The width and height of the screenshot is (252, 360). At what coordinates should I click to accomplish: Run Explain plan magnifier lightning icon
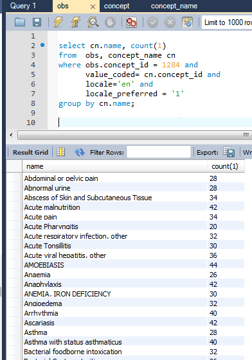coord(93,22)
